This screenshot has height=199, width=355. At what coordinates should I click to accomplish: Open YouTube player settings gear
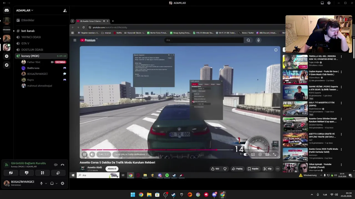pos(260,155)
